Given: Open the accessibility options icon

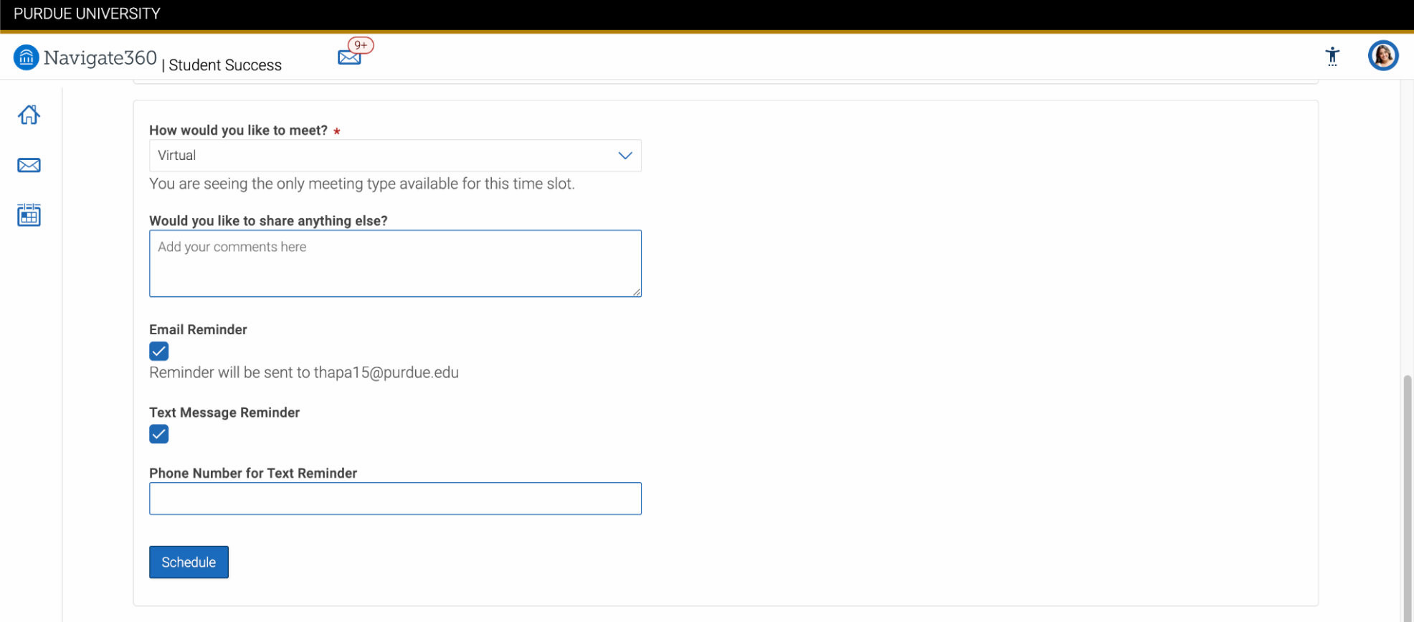Looking at the screenshot, I should point(1332,56).
